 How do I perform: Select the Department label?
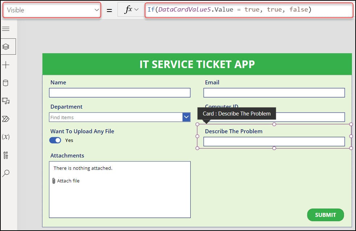click(66, 107)
